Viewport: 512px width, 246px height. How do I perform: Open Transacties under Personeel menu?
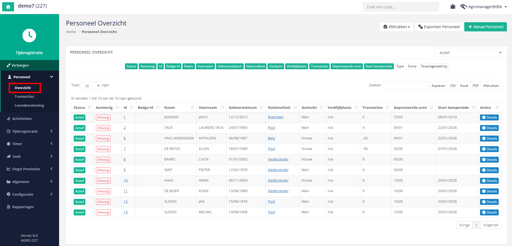pyautogui.click(x=24, y=96)
